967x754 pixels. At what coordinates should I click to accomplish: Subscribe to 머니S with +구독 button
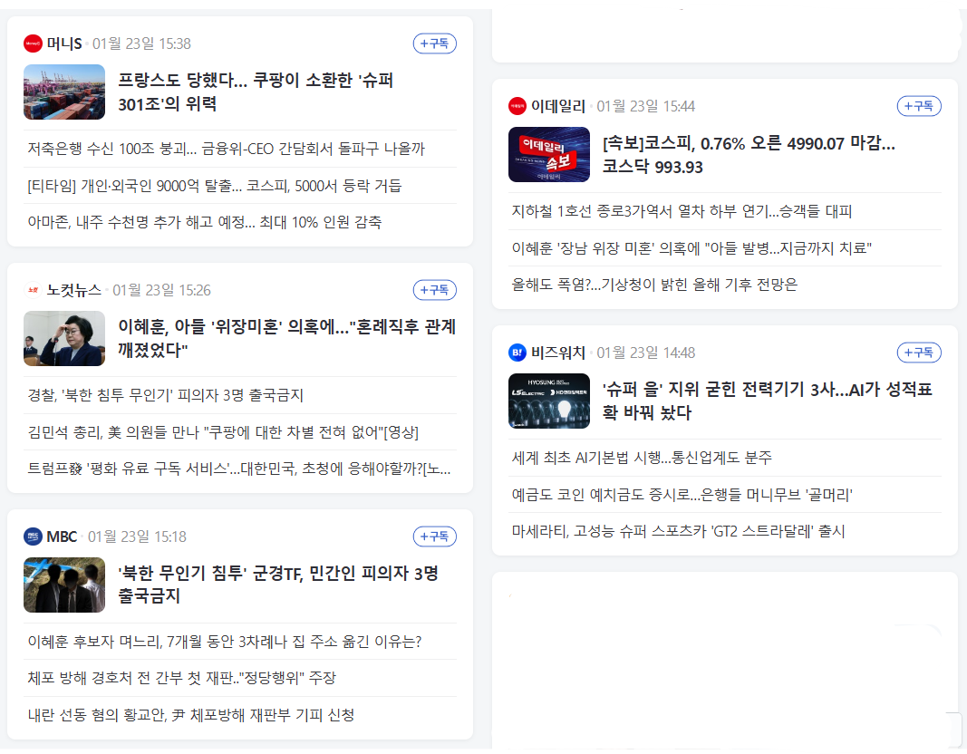(435, 43)
